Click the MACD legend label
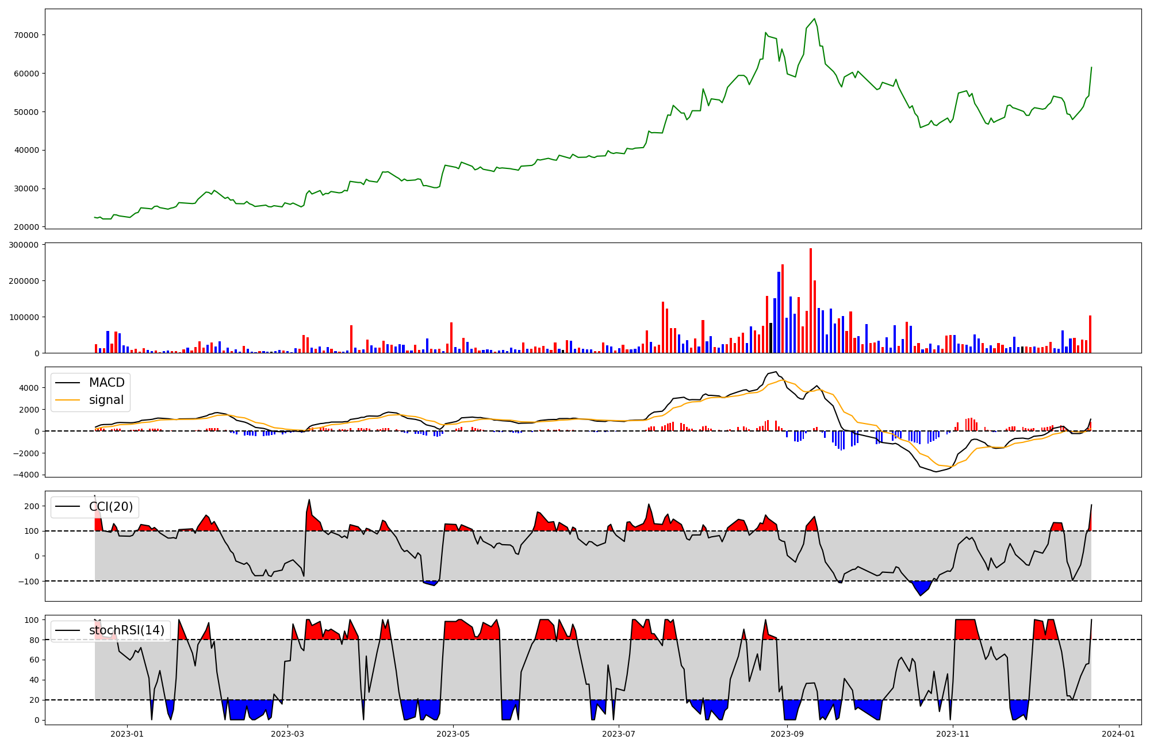 tap(106, 383)
